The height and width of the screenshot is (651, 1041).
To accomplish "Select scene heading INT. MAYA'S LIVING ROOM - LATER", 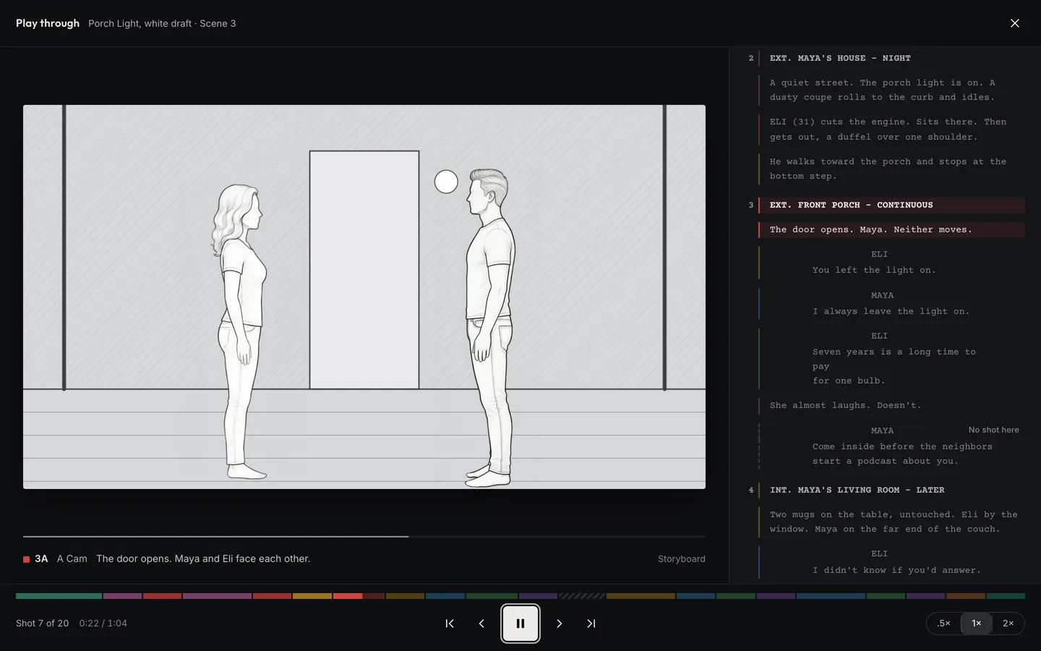I will [891, 490].
